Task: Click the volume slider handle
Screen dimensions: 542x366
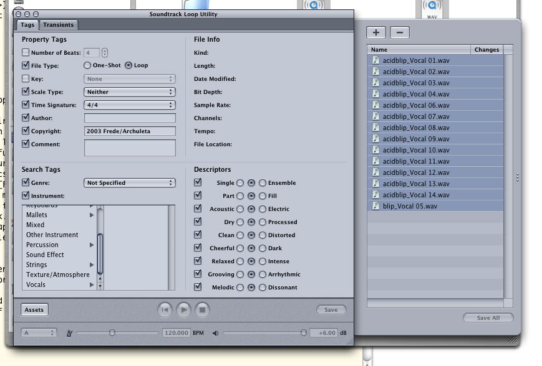Action: (x=303, y=332)
